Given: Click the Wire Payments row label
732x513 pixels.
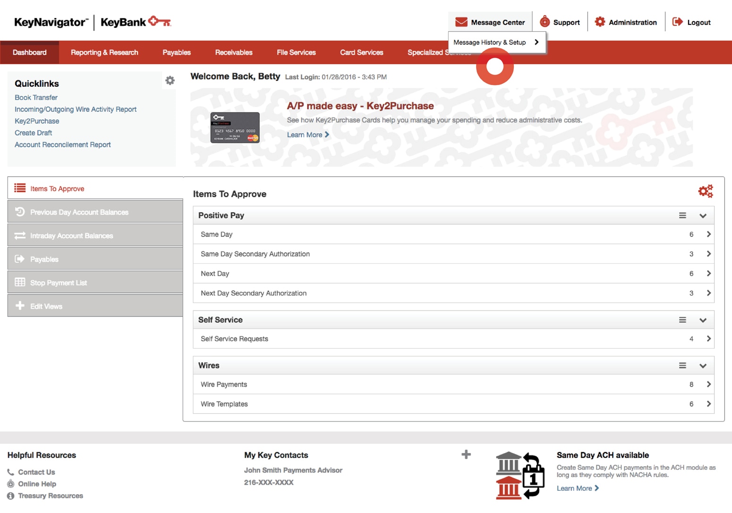Looking at the screenshot, I should point(224,385).
